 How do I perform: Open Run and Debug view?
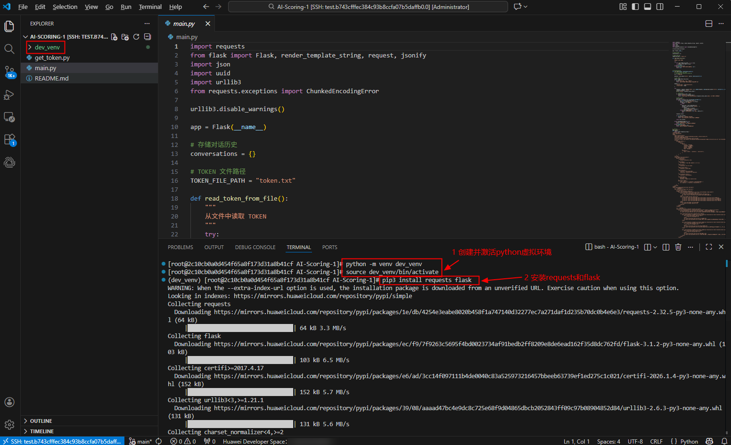(x=9, y=95)
